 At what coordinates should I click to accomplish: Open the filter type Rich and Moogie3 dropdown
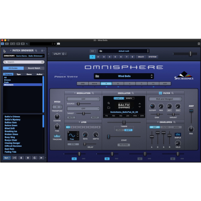point(165,99)
